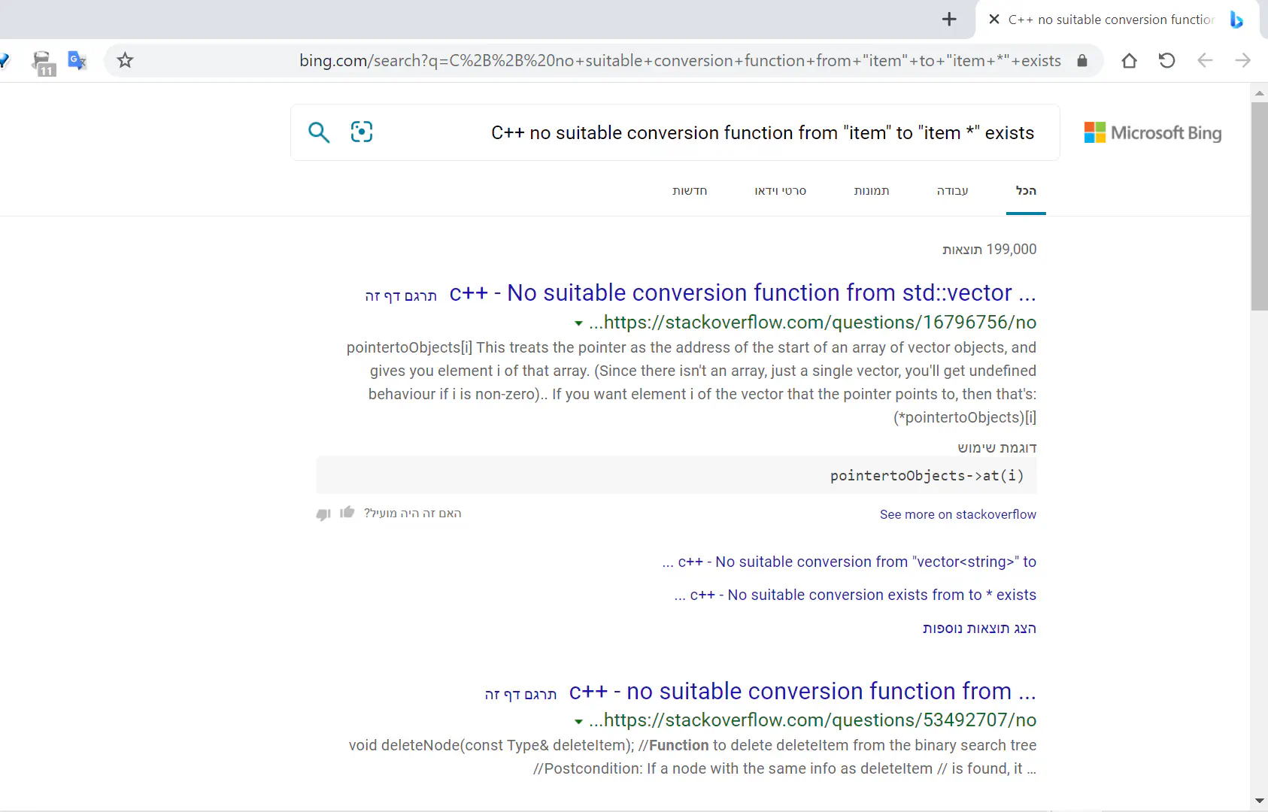This screenshot has width=1268, height=812.
Task: Reload the page with refresh icon
Action: (1166, 61)
